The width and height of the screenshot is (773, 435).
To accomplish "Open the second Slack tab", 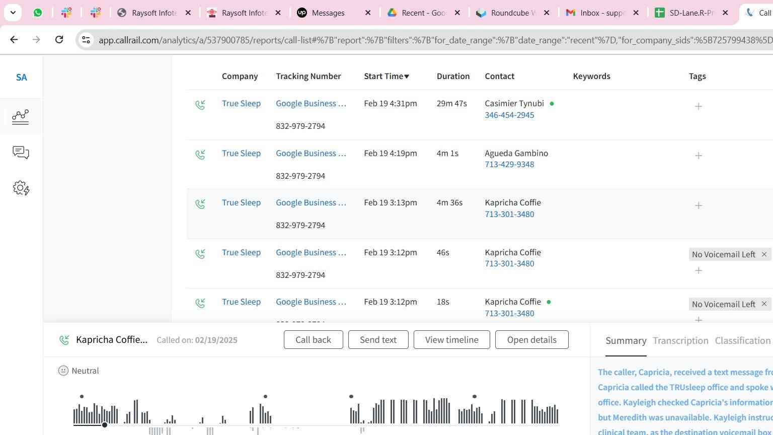I will (95, 13).
